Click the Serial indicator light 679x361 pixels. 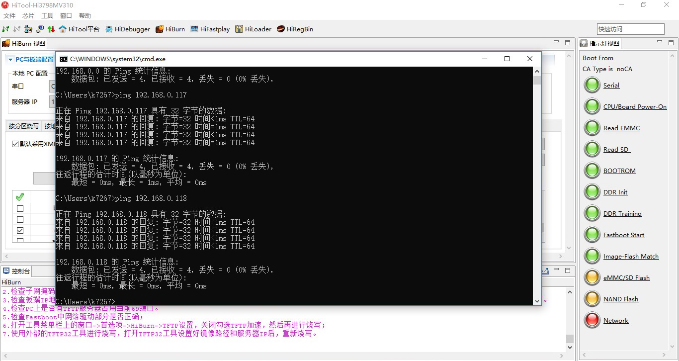click(592, 86)
